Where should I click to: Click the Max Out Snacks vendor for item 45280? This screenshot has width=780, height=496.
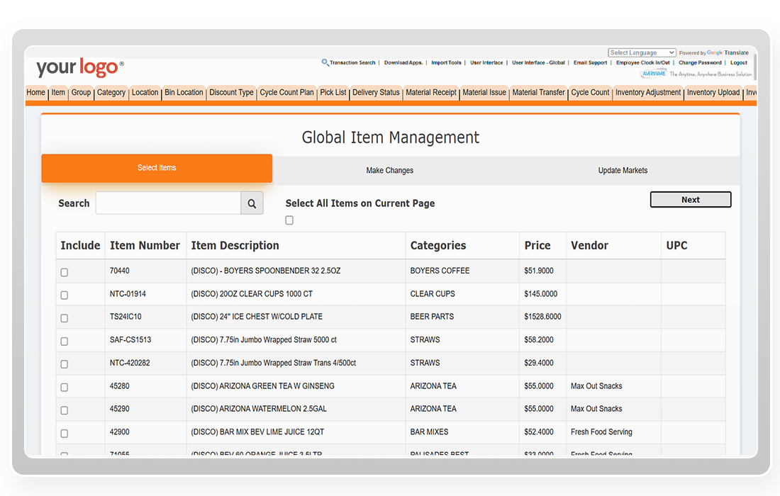pyautogui.click(x=596, y=386)
